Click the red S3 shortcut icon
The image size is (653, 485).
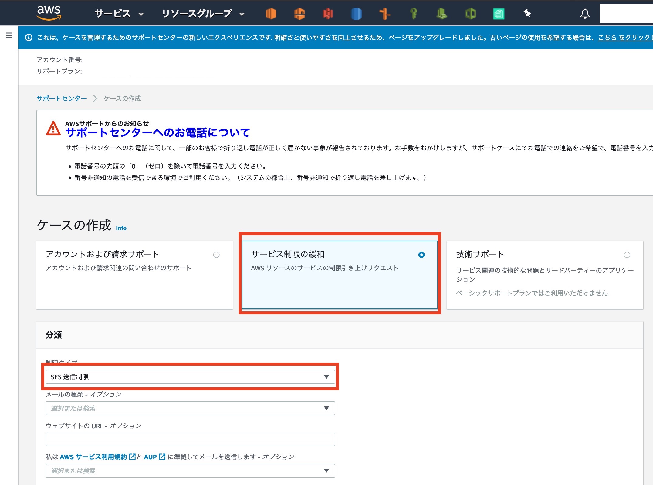click(x=328, y=14)
